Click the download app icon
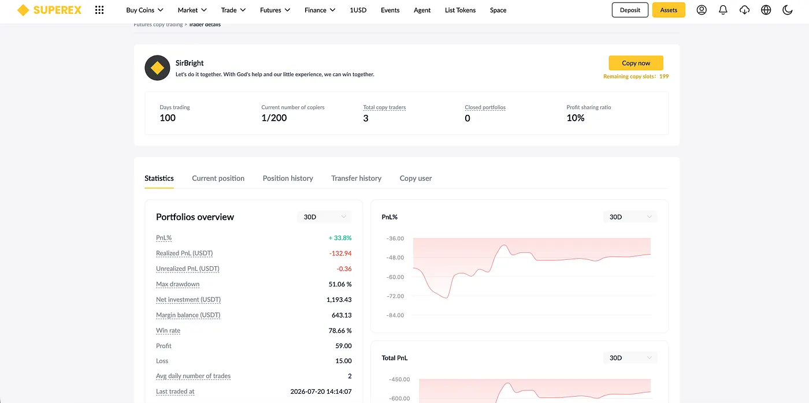The image size is (809, 403). point(744,10)
